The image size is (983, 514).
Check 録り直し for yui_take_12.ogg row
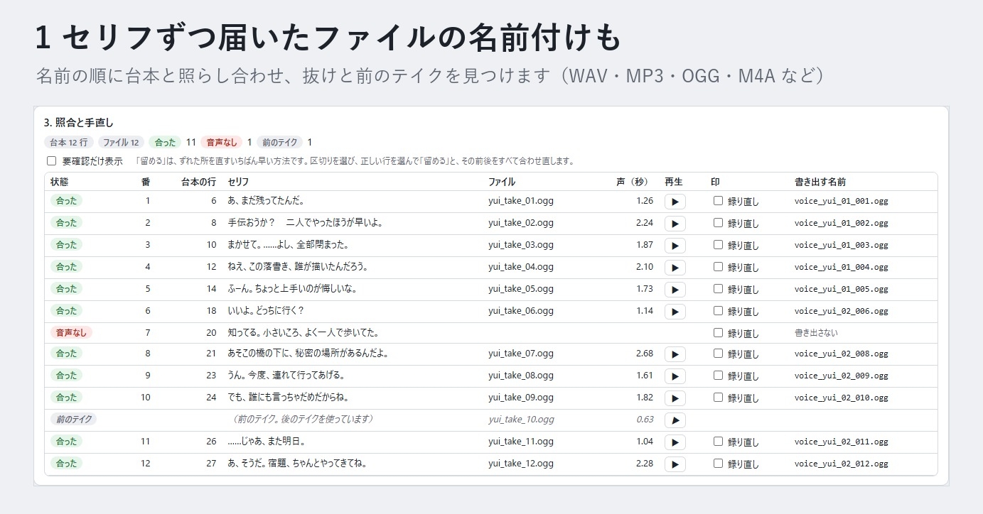718,464
